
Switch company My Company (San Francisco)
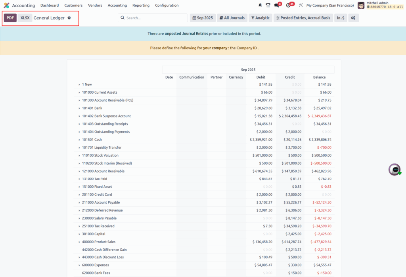330,5
